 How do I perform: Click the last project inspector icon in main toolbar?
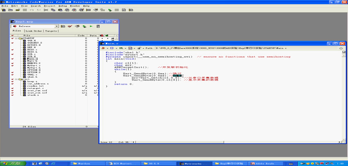(131, 10)
